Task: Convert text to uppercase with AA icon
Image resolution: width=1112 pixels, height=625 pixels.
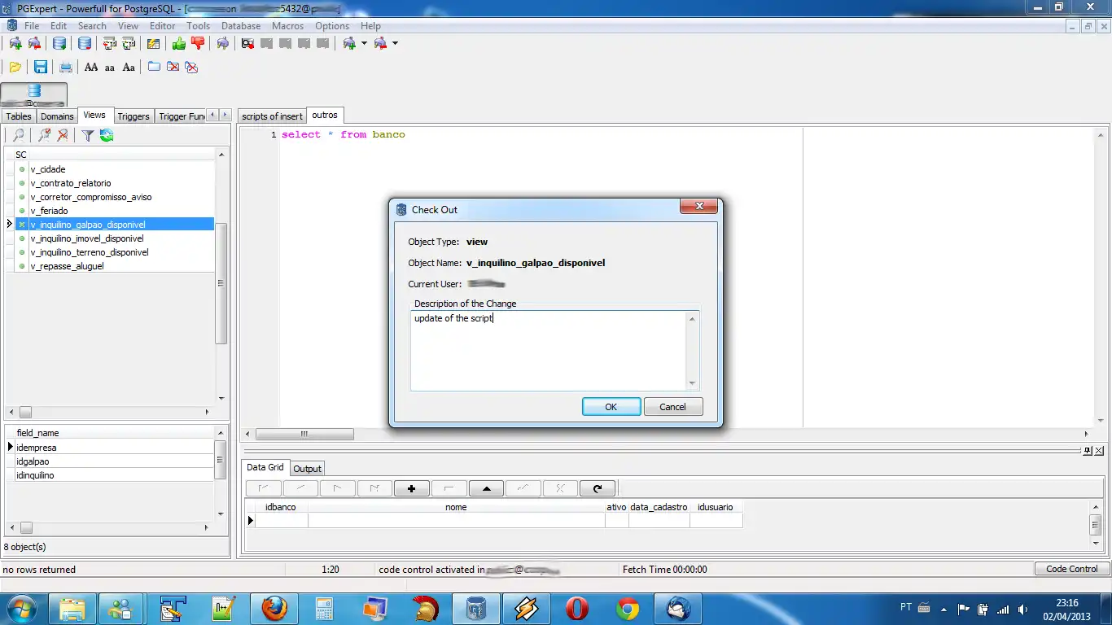Action: 91,67
